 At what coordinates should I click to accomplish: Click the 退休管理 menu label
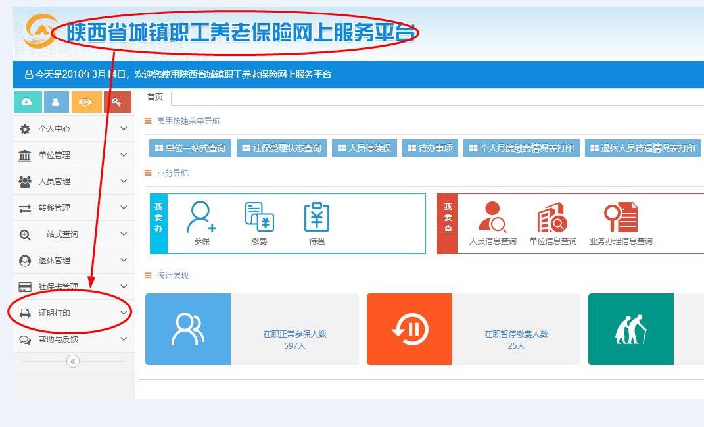click(x=55, y=261)
